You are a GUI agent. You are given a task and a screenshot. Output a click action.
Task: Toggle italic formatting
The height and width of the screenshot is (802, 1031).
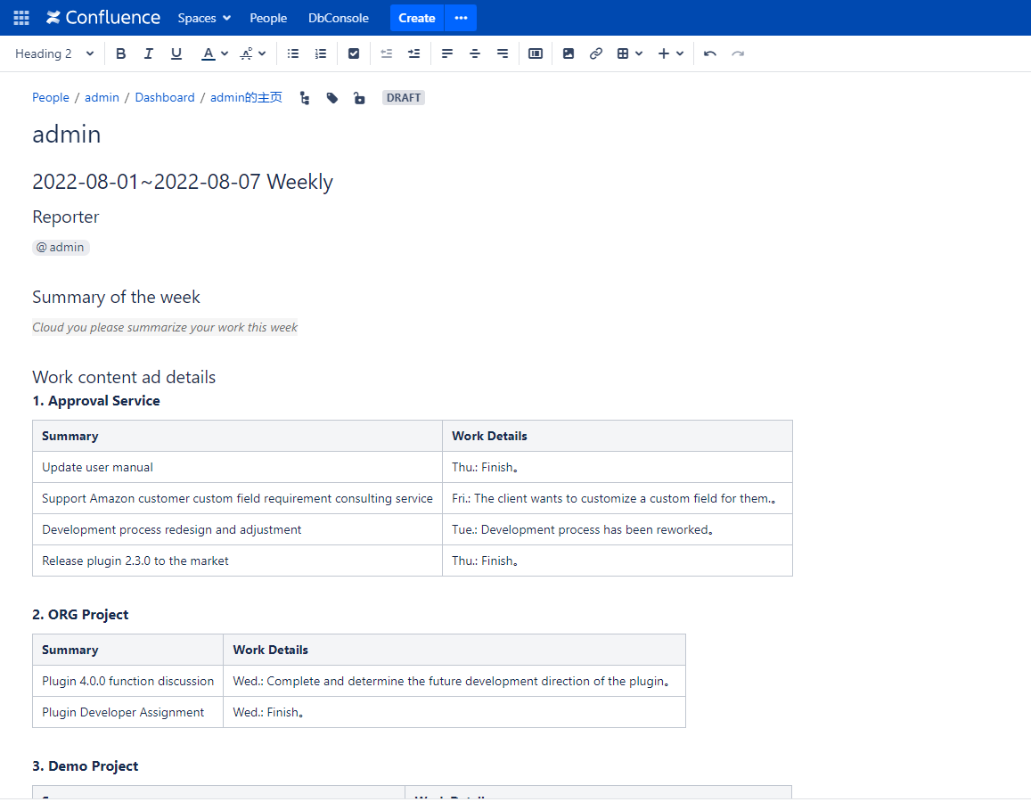[149, 53]
